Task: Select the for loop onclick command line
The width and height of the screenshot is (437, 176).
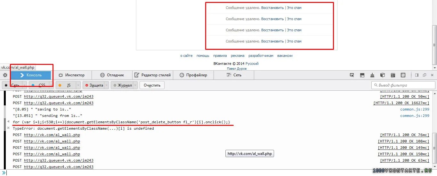Action: [121, 122]
